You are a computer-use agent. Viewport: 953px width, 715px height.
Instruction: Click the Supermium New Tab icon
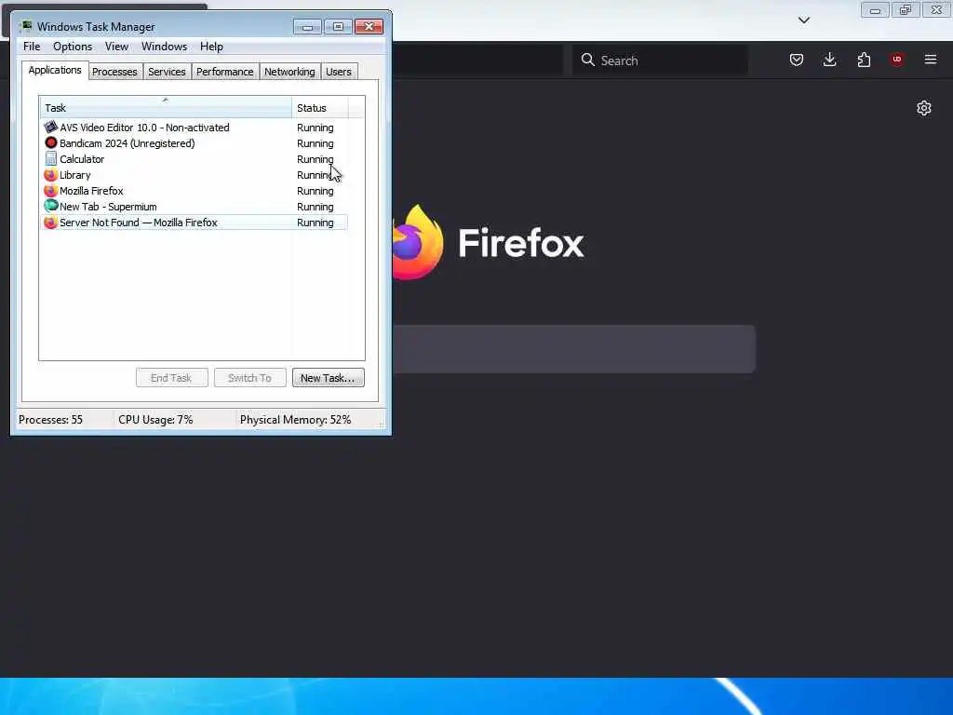coord(51,206)
